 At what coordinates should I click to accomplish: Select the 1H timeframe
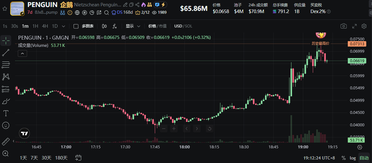[x=35, y=26]
